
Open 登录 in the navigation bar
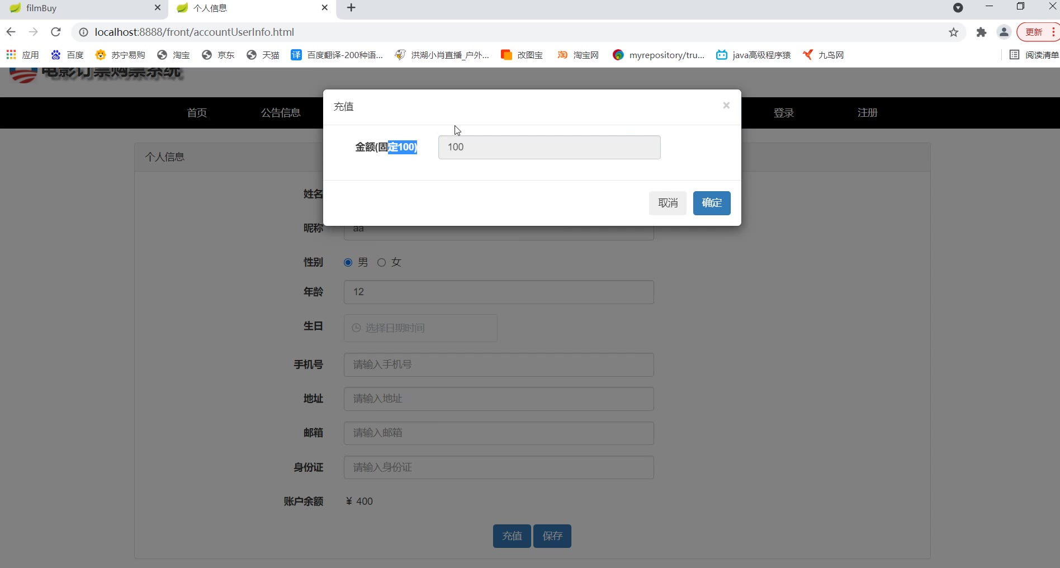click(x=784, y=113)
